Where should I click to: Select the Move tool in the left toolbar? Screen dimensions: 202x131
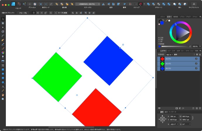(3, 19)
